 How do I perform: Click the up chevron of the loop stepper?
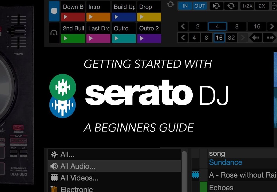pyautogui.click(x=274, y=3)
